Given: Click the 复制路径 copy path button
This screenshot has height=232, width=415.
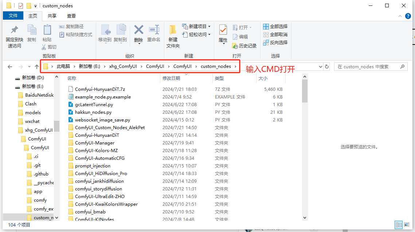Looking at the screenshot, I should pos(71,26).
